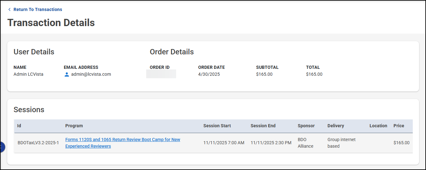Click the session ID BDOTaxLV3.2-2025-1
This screenshot has width=426, height=170.
(x=38, y=143)
